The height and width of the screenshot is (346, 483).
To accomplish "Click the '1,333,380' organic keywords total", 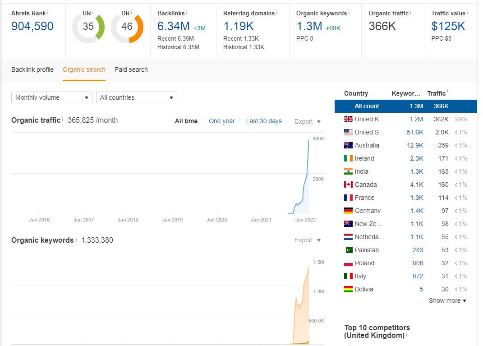I will coord(97,240).
